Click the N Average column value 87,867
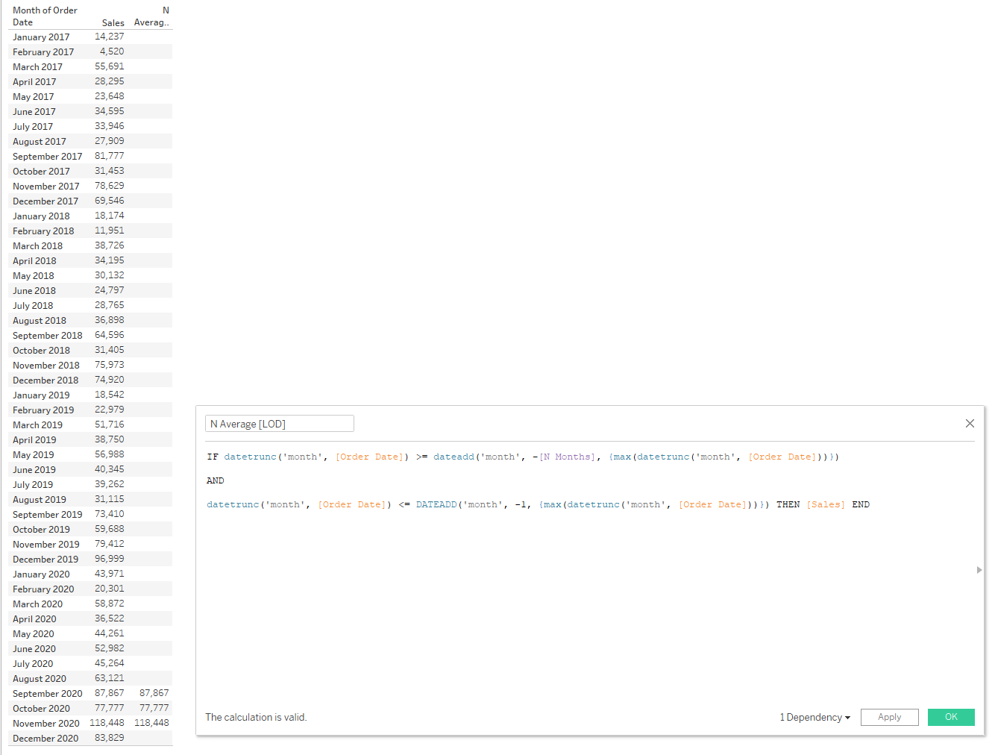Image resolution: width=995 pixels, height=755 pixels. [x=154, y=693]
